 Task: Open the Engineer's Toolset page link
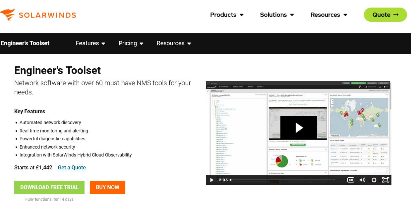click(x=25, y=43)
